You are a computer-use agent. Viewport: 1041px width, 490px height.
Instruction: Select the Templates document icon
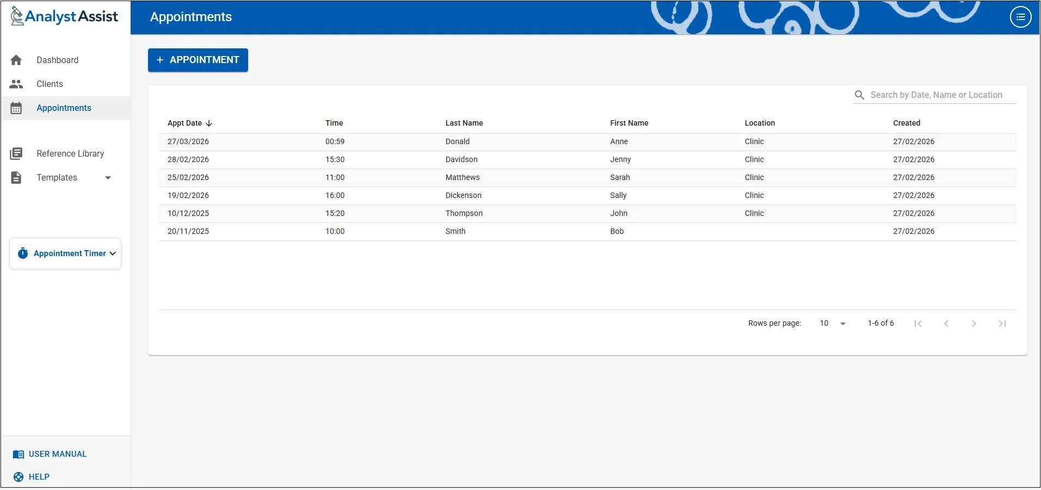(x=16, y=177)
